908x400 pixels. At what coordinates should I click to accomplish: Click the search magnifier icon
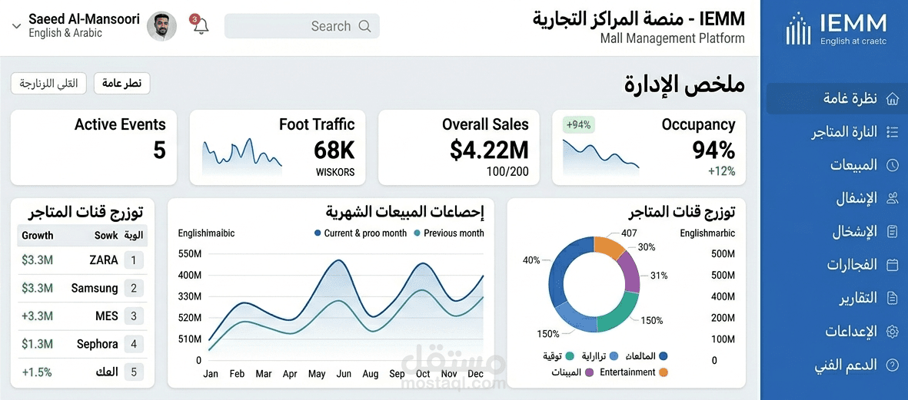tap(365, 26)
